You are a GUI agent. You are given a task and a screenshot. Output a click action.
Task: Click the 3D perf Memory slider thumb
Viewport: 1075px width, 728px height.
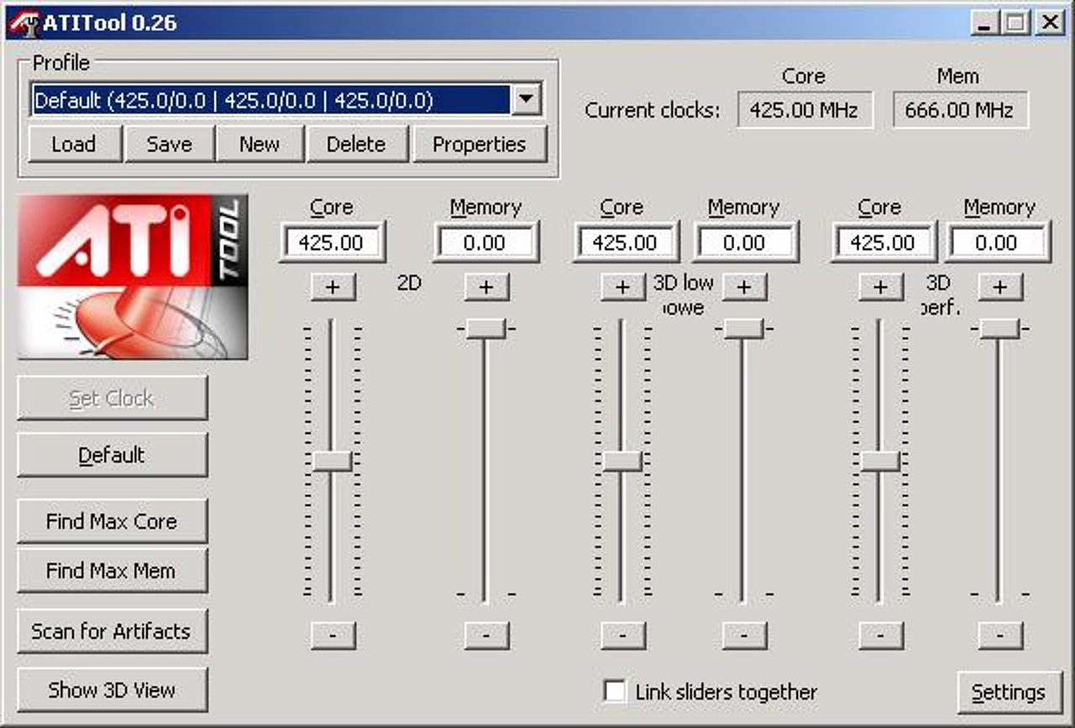coord(999,328)
